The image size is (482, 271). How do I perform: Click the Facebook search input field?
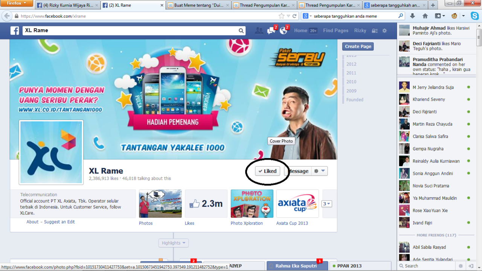[x=130, y=30]
